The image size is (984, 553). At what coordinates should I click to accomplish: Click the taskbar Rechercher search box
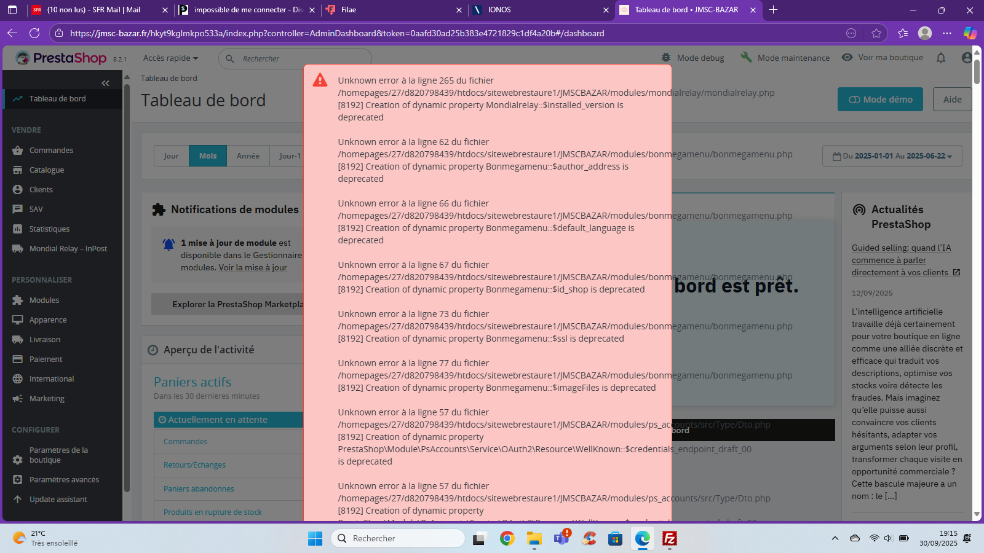[398, 538]
